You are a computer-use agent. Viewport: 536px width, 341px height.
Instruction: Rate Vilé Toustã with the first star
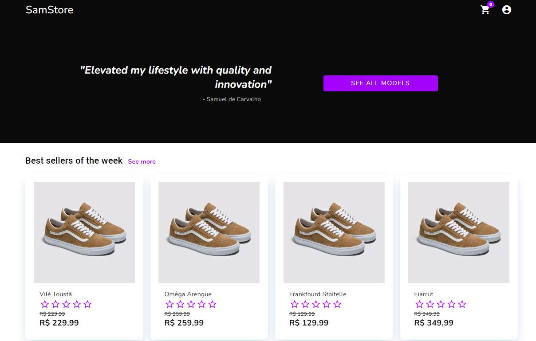point(45,304)
